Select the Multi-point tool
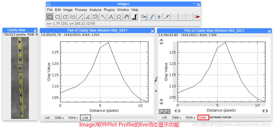Screen dimensions: 274x129 96,17
